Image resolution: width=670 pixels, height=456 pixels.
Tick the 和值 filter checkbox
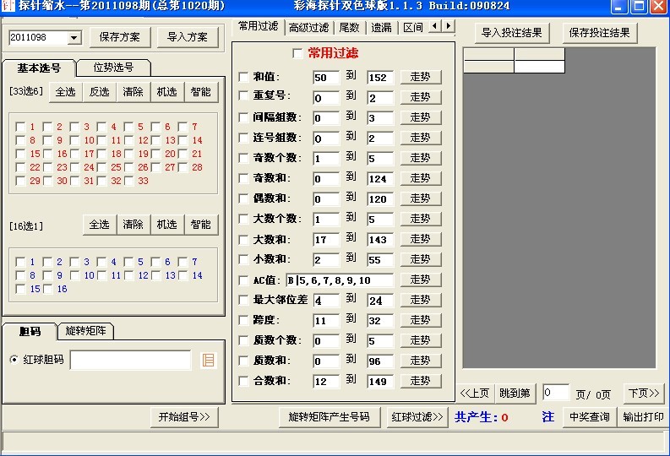(x=244, y=78)
